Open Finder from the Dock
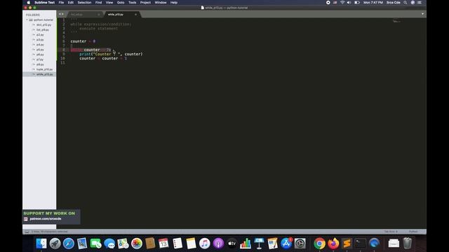This screenshot has height=252, width=449. 41,244
